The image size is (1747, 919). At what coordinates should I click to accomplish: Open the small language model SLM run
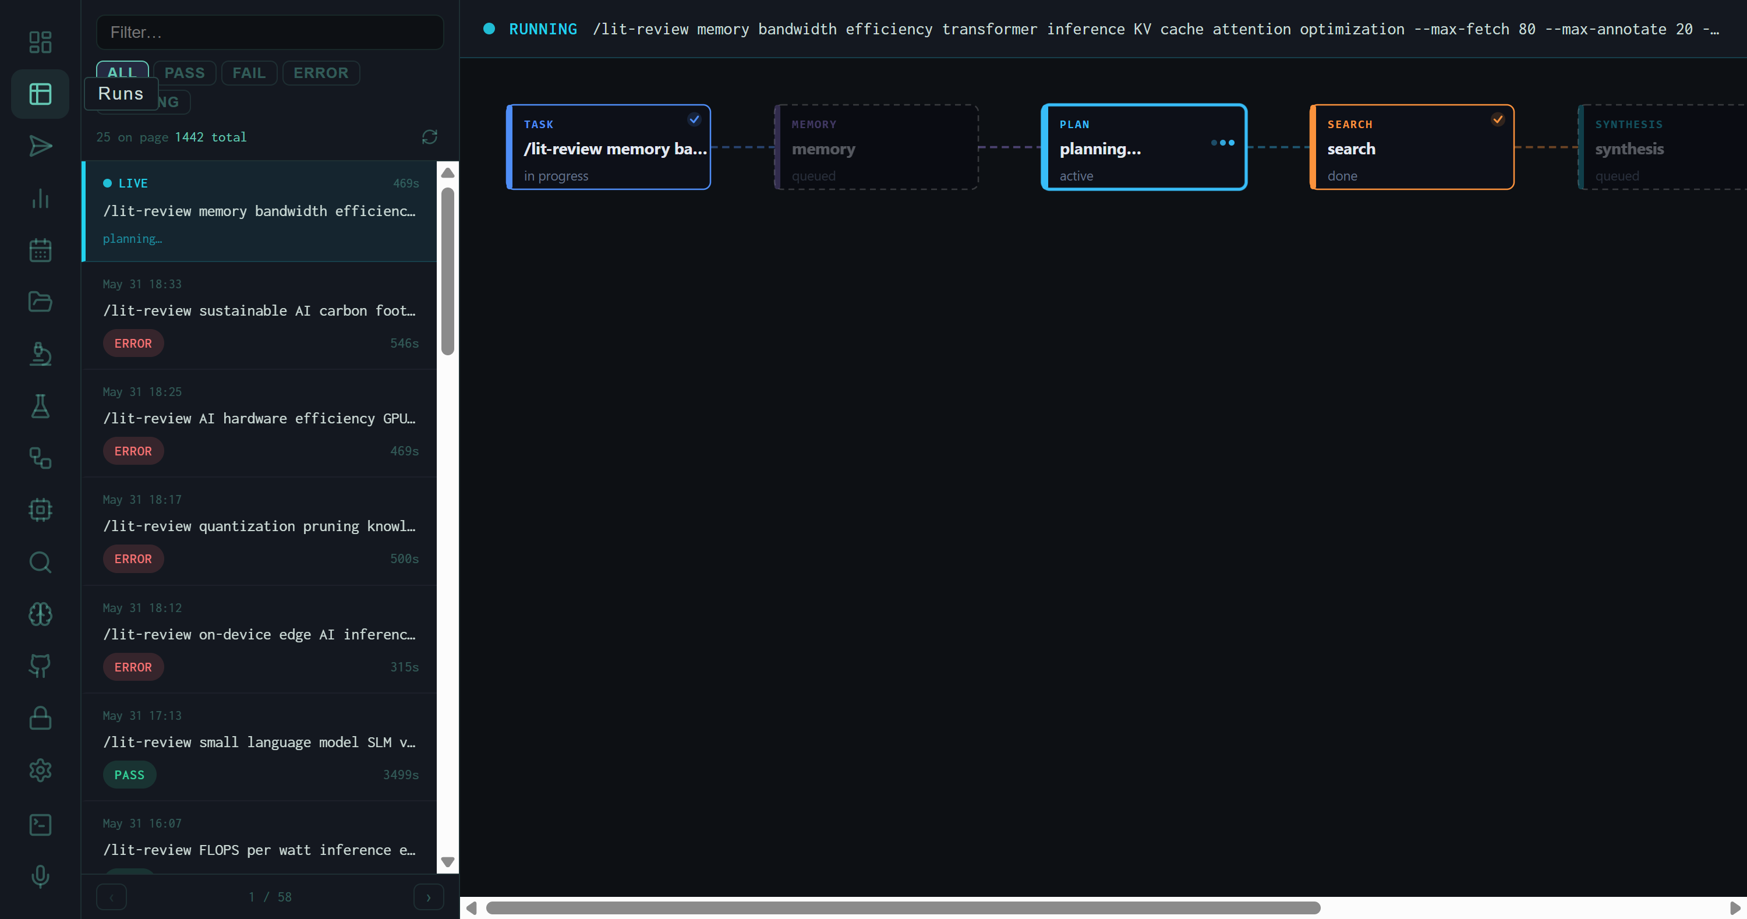click(259, 747)
